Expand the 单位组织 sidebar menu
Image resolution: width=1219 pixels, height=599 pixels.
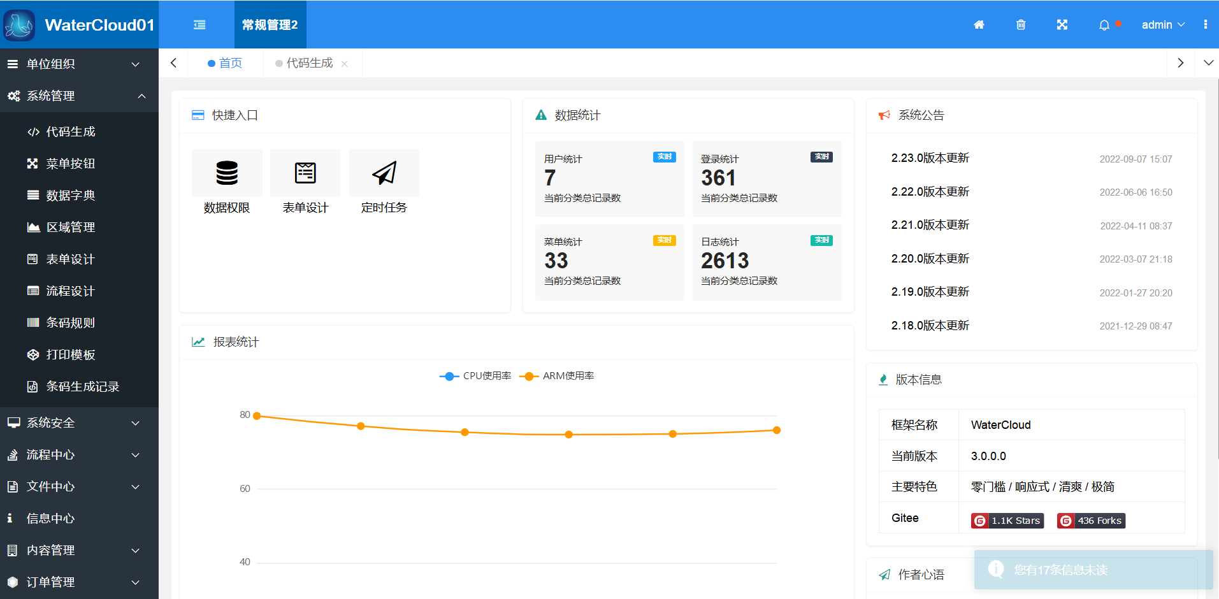click(79, 64)
